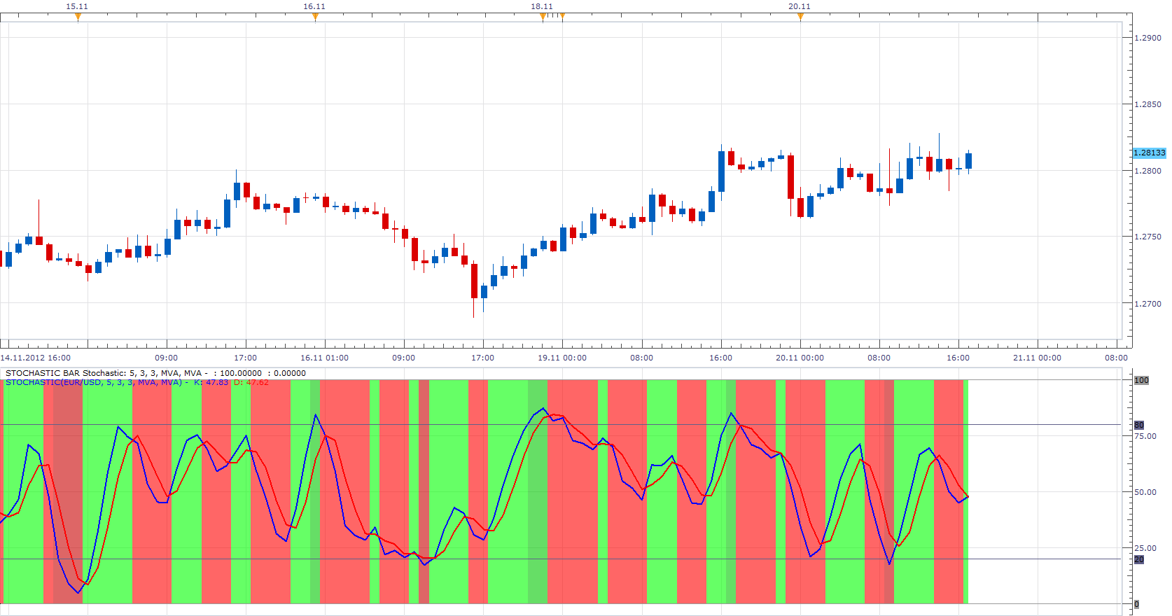Click the 1.2900 price axis label
The height and width of the screenshot is (616, 1172).
(1147, 38)
